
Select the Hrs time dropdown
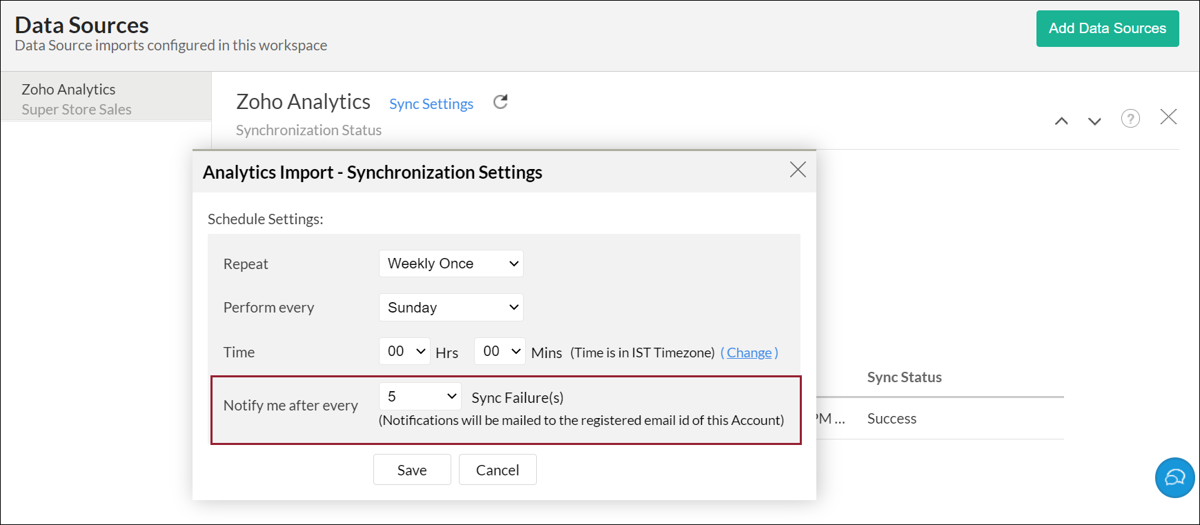tap(405, 351)
